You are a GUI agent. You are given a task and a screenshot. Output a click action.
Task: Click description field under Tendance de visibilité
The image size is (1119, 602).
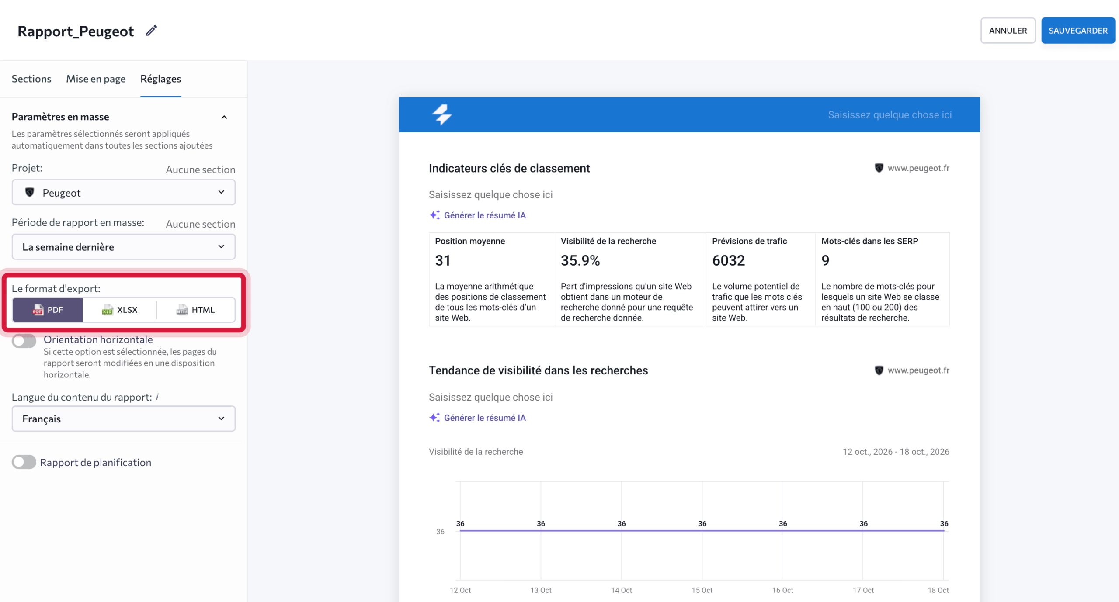490,397
